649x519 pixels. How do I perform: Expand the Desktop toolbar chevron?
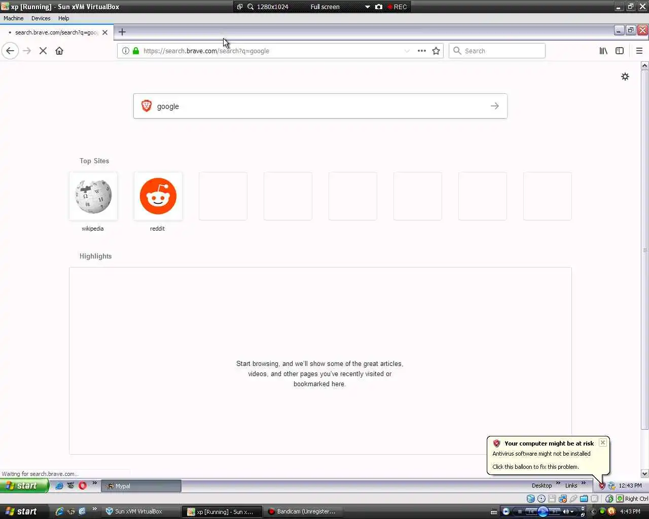click(558, 483)
